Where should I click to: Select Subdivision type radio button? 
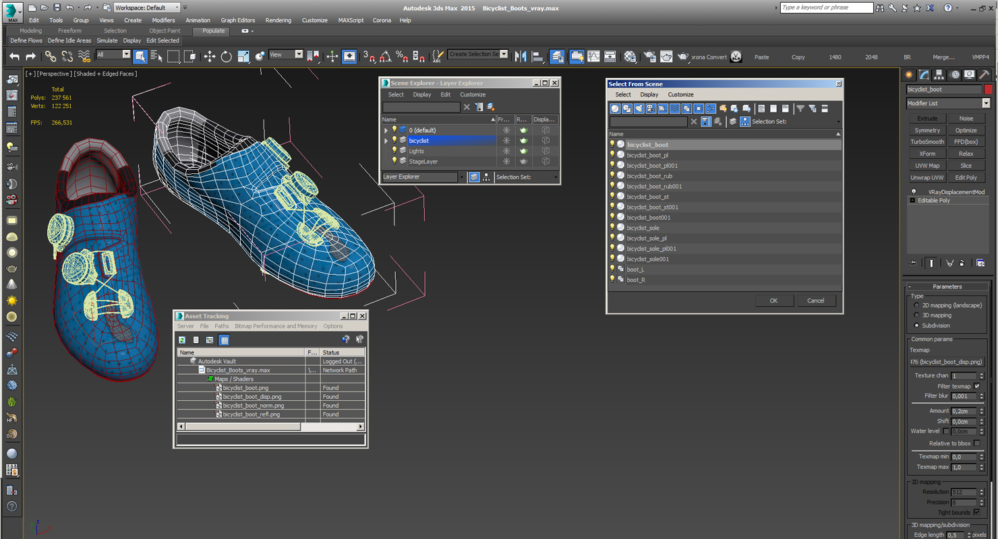[x=916, y=325]
